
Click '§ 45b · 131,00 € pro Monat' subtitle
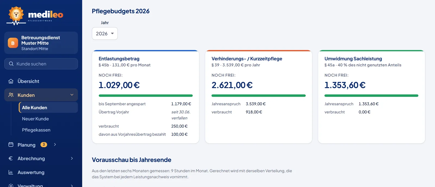click(x=125, y=65)
